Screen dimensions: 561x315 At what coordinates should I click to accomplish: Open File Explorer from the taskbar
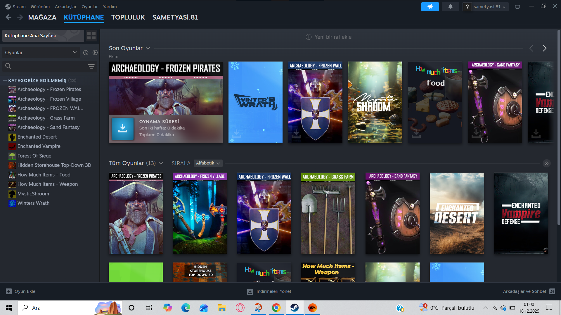(222, 308)
